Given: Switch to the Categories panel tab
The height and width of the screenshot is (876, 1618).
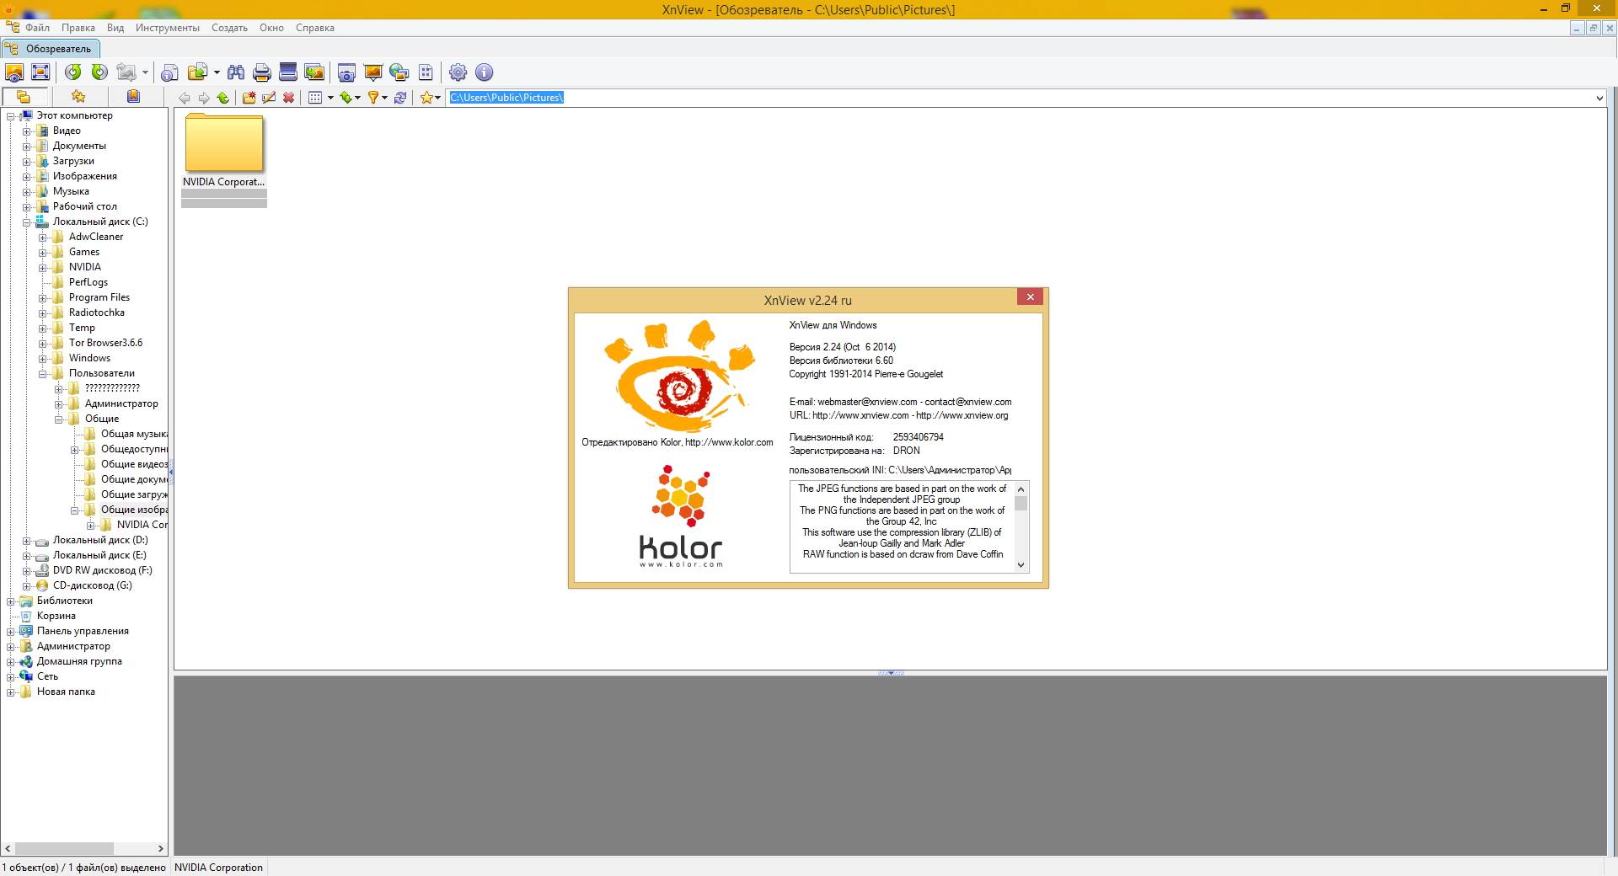Looking at the screenshot, I should pos(133,97).
